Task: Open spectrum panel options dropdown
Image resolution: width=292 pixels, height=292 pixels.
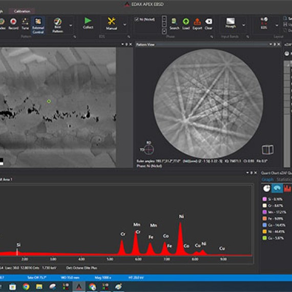Action: pyautogui.click(x=247, y=173)
